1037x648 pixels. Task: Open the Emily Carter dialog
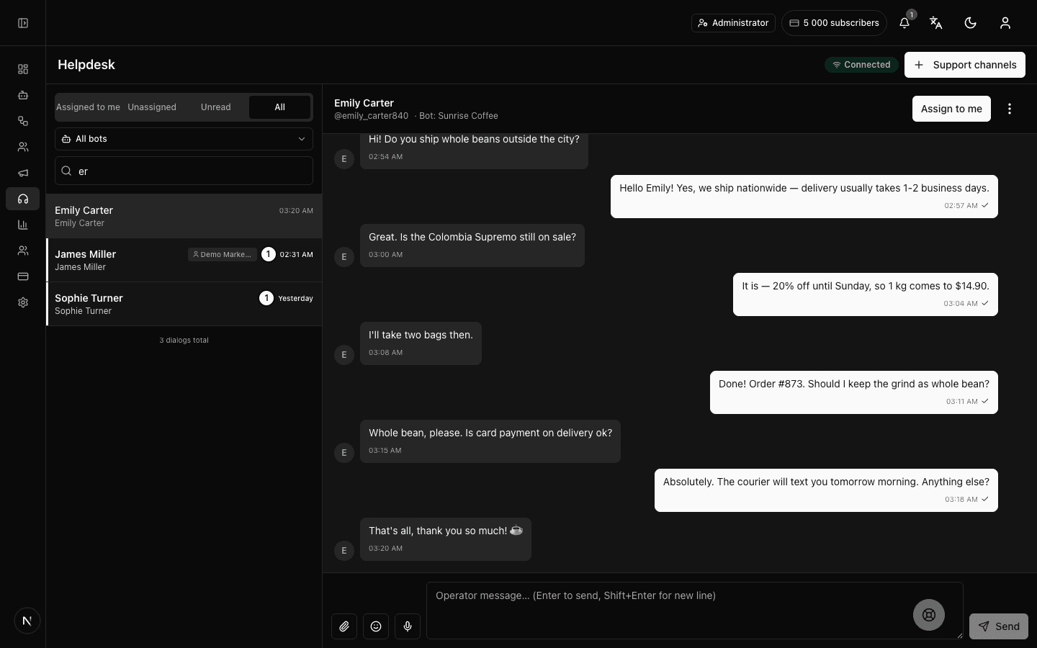(184, 216)
